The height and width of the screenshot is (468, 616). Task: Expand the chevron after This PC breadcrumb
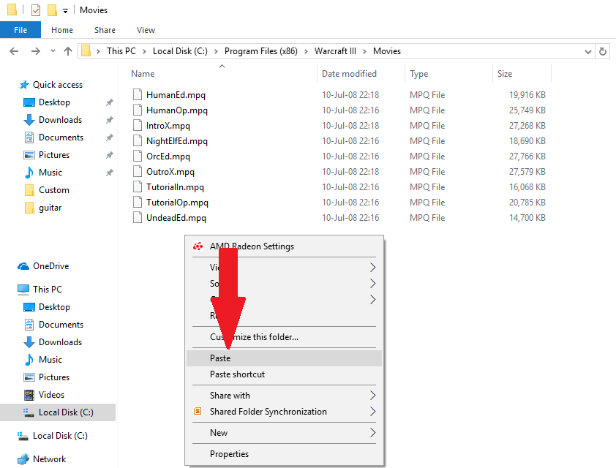point(144,51)
